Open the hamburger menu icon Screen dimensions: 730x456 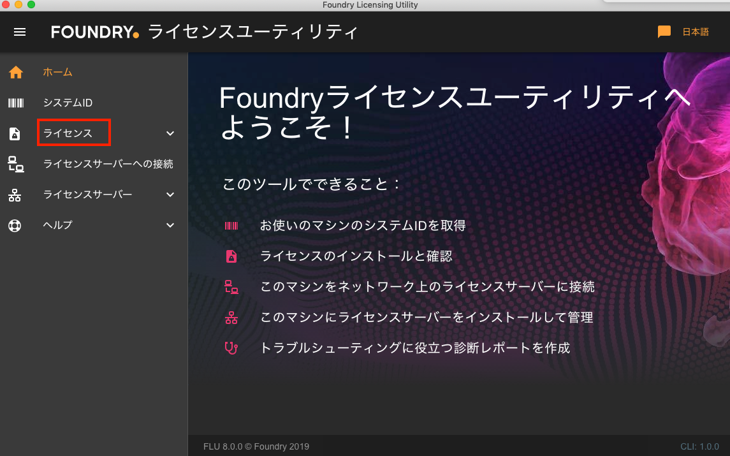pyautogui.click(x=20, y=32)
